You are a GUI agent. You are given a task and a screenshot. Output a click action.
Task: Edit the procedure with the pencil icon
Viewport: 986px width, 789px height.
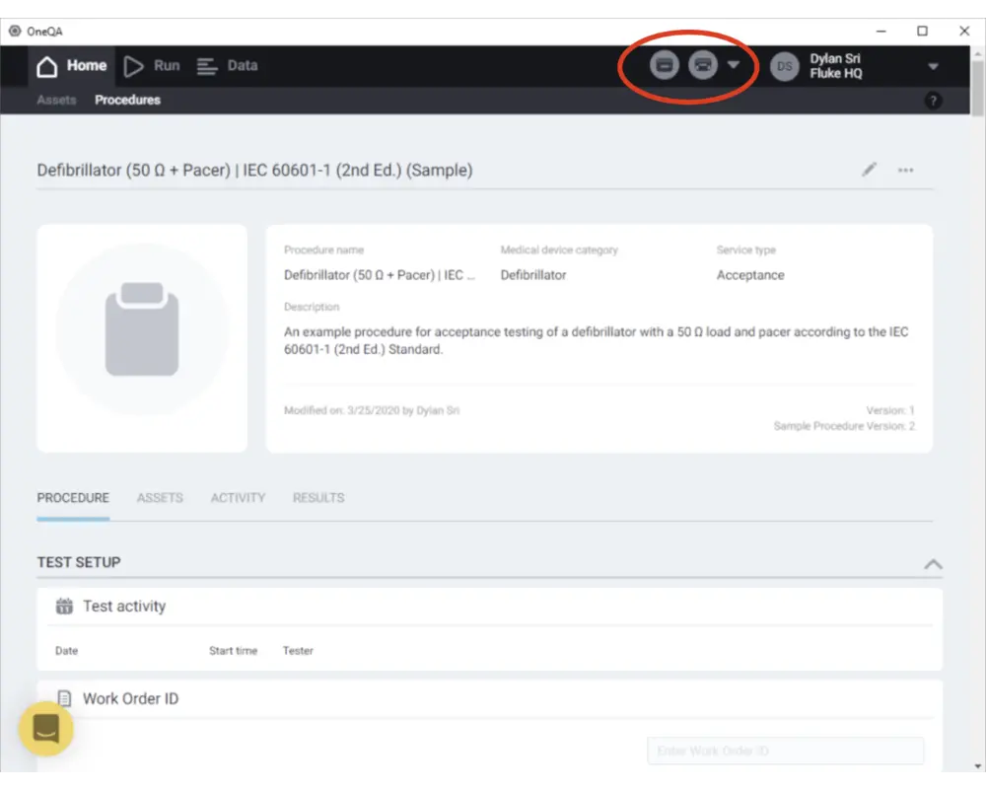(x=869, y=170)
